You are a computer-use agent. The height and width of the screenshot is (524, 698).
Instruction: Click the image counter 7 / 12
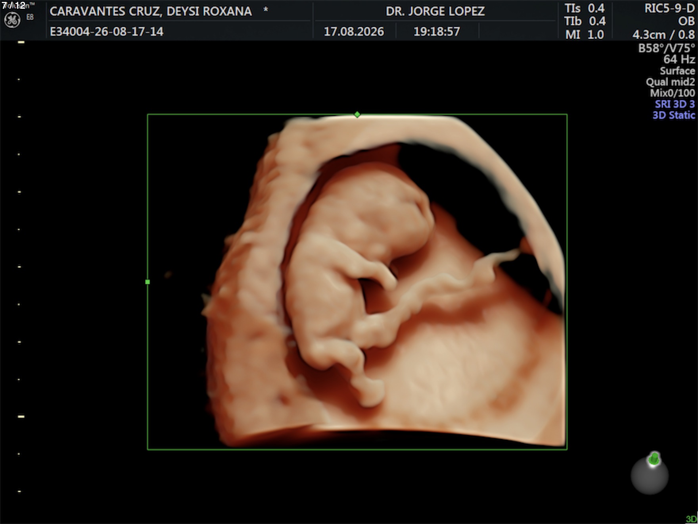pos(13,5)
